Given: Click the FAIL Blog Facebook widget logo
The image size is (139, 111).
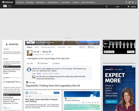Looking at the screenshot, I should [x=107, y=44].
